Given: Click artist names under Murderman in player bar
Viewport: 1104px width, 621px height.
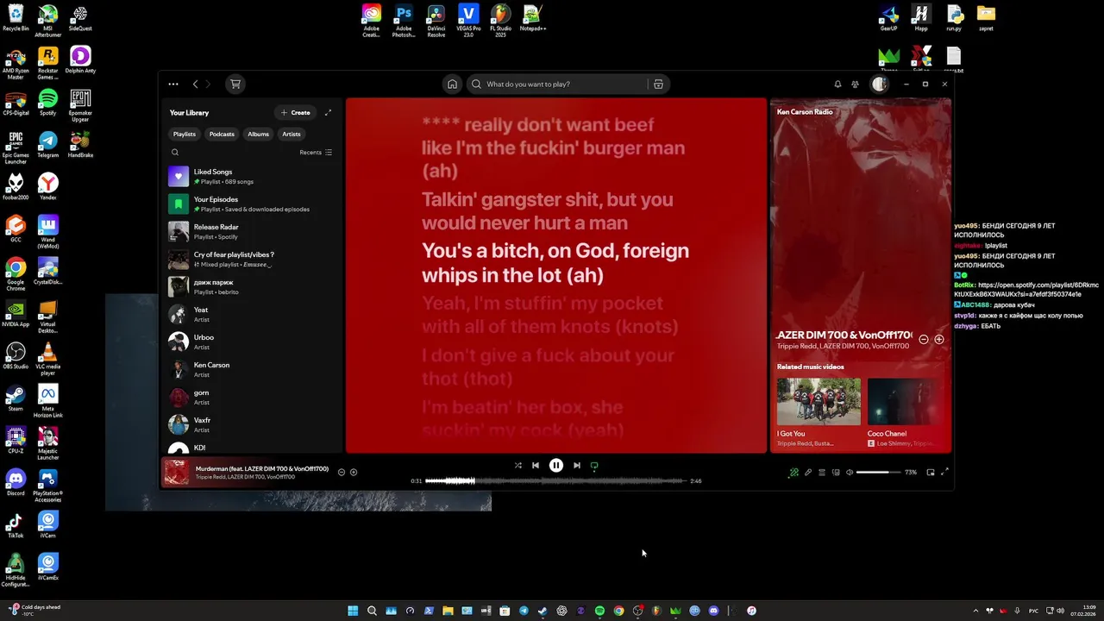Looking at the screenshot, I should click(x=245, y=477).
